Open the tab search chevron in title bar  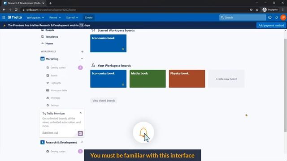click(257, 3)
